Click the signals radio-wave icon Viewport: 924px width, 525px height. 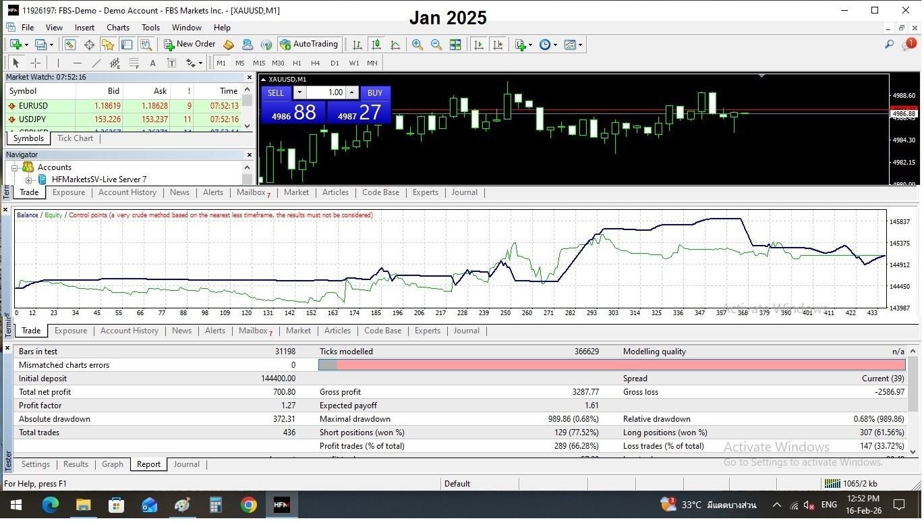coord(266,45)
